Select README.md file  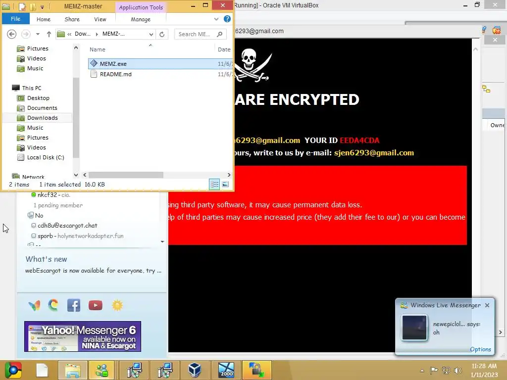115,74
